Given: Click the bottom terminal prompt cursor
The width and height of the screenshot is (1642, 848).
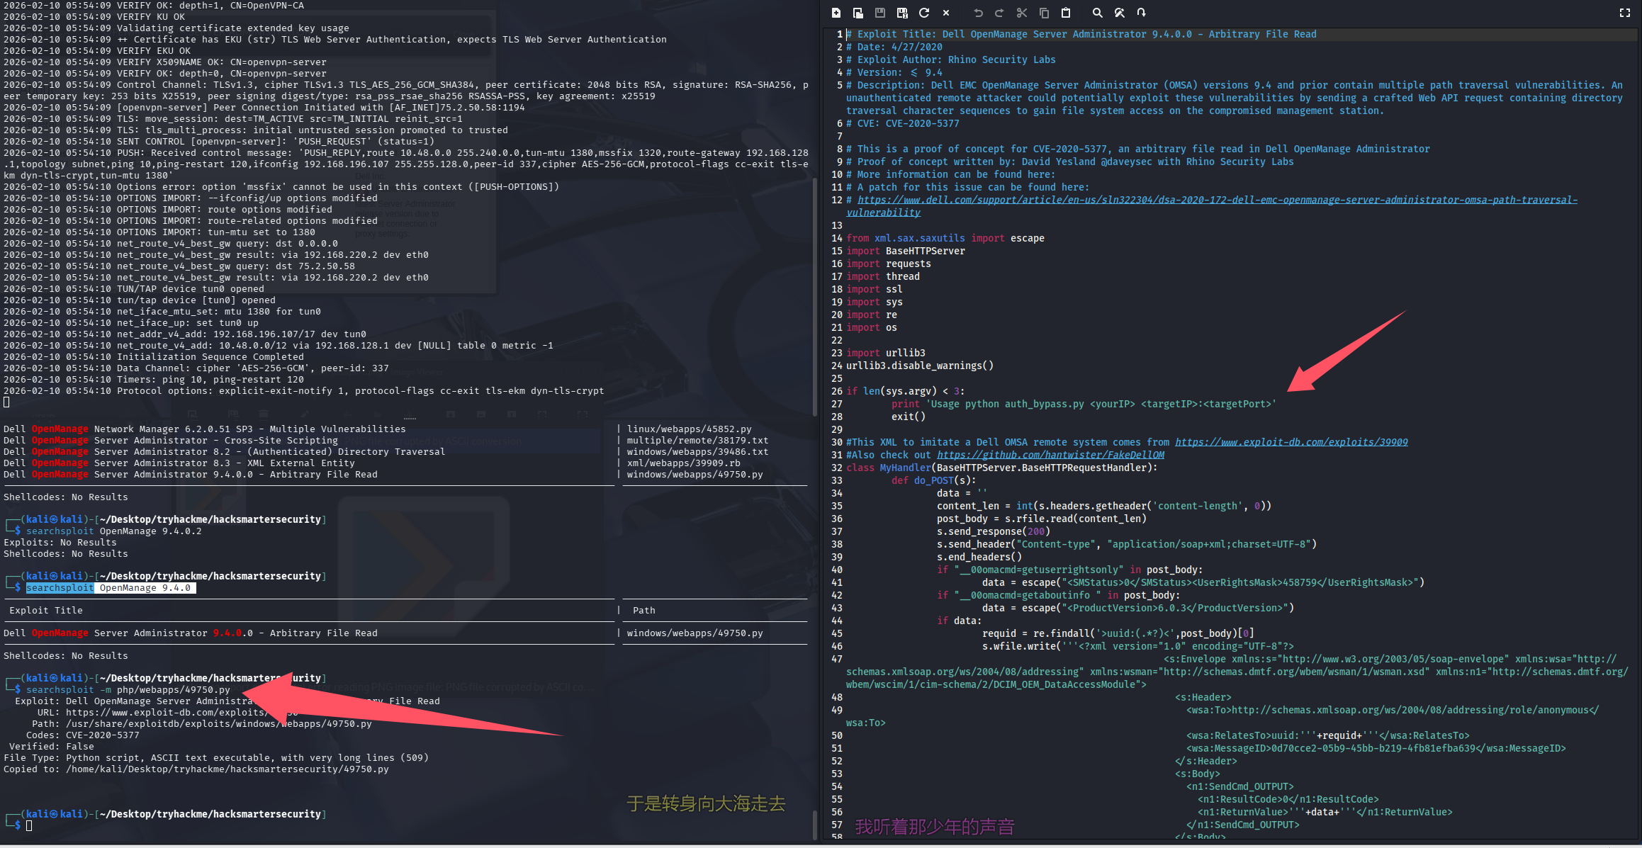Looking at the screenshot, I should point(29,826).
